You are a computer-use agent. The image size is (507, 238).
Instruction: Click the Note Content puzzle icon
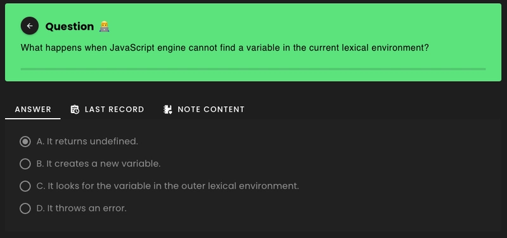click(167, 109)
